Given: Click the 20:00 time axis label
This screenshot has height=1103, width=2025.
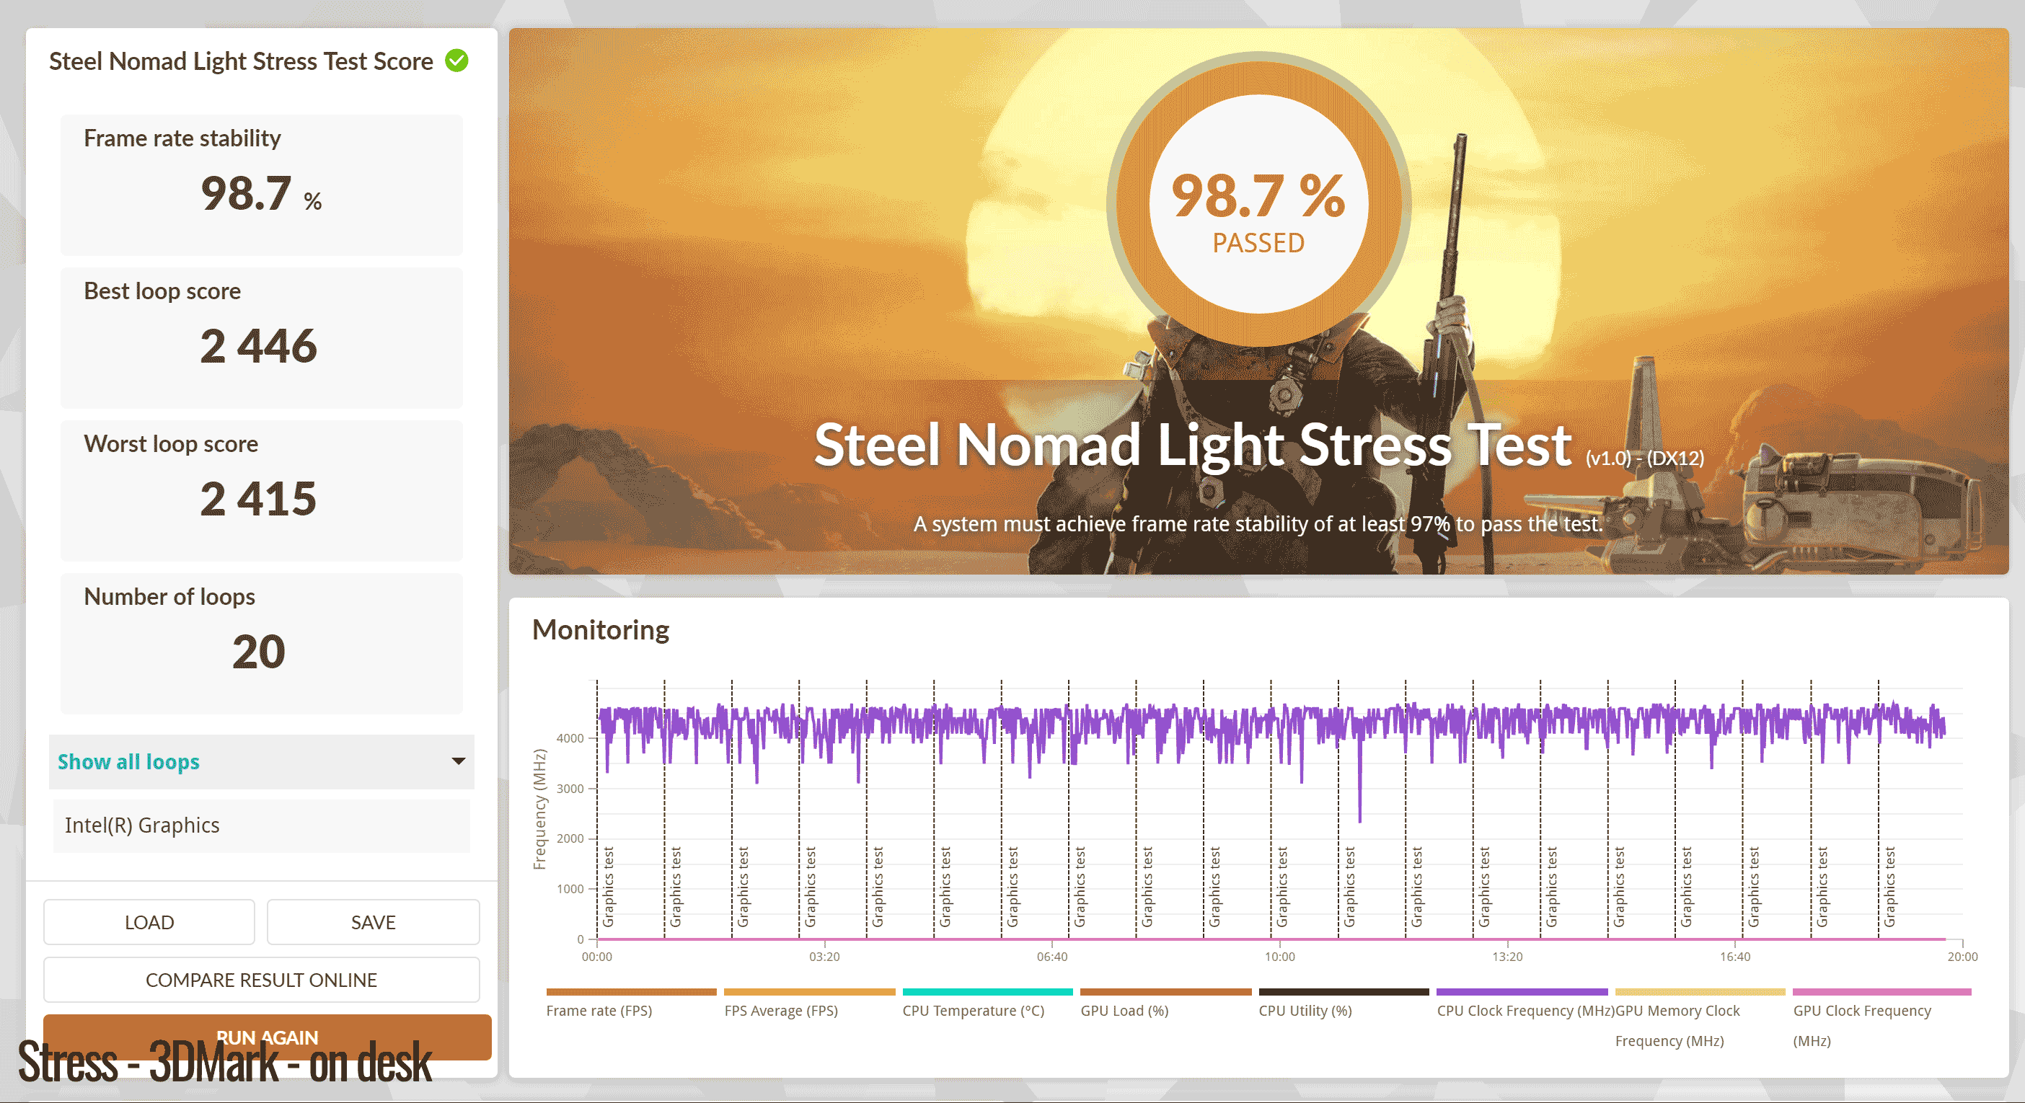Looking at the screenshot, I should coord(1962,956).
